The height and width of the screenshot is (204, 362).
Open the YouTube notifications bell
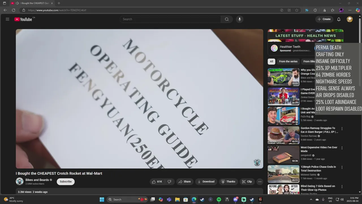[x=339, y=19]
